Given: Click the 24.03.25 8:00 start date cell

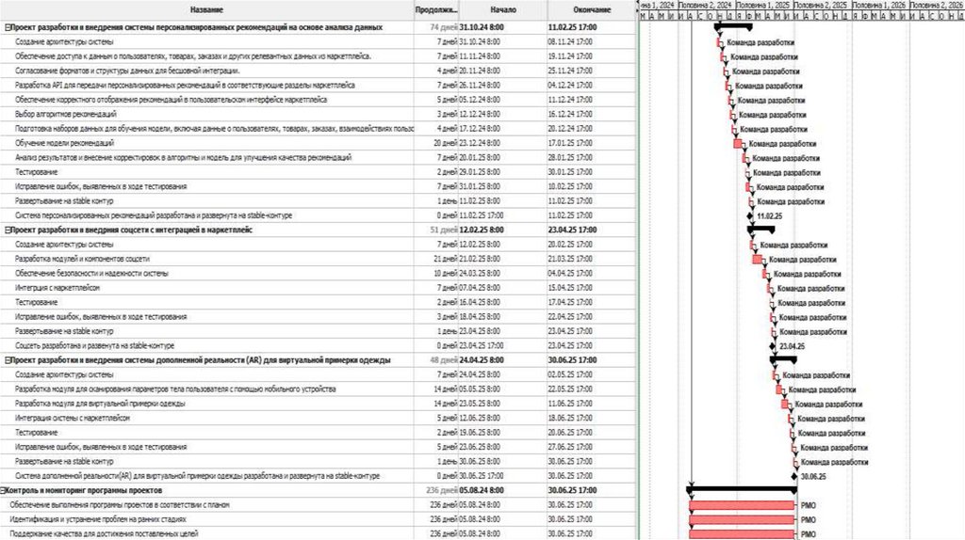Looking at the screenshot, I should (x=480, y=274).
